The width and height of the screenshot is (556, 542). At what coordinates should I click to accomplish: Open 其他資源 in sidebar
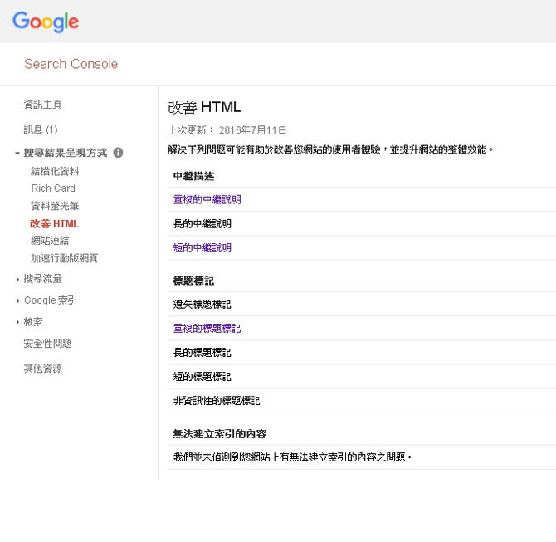43,369
